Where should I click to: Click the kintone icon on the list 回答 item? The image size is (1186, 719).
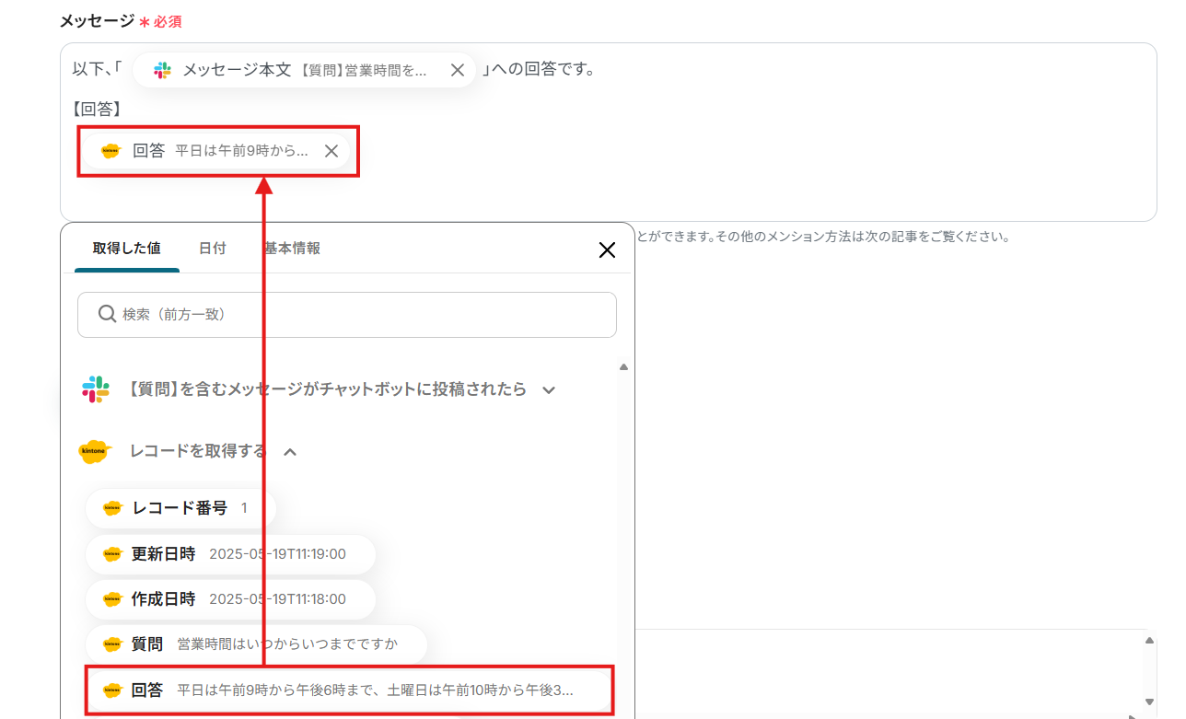click(112, 690)
